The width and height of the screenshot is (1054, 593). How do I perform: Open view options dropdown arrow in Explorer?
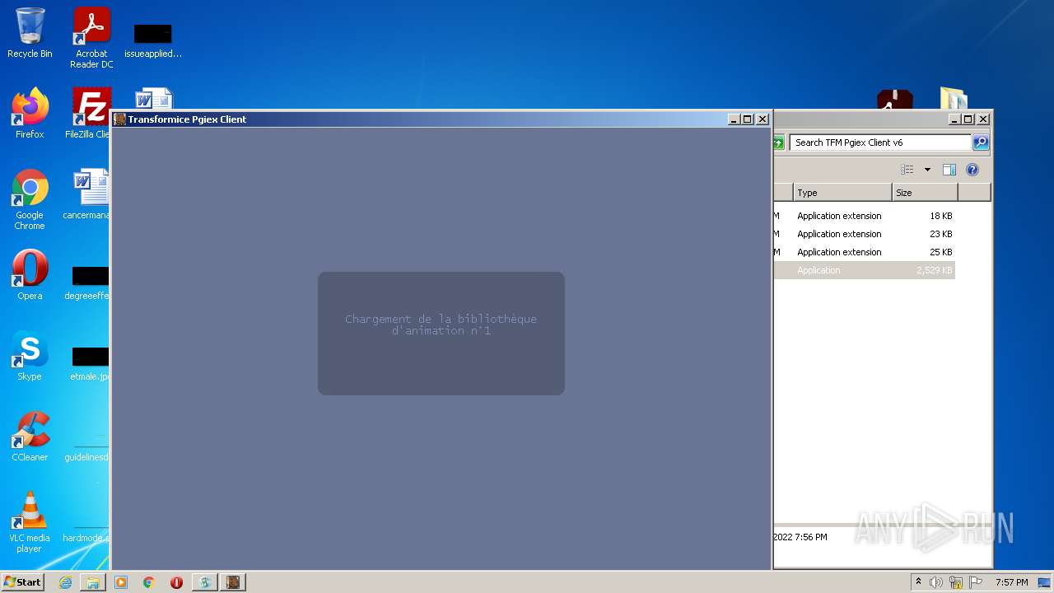tap(927, 170)
